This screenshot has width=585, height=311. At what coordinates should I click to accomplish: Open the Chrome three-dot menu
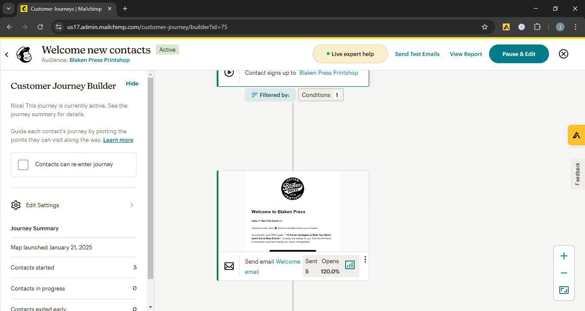575,27
